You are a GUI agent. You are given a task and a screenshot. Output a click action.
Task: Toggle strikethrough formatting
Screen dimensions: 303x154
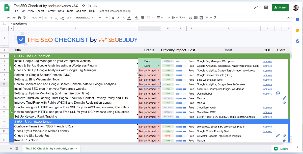coord(123,18)
